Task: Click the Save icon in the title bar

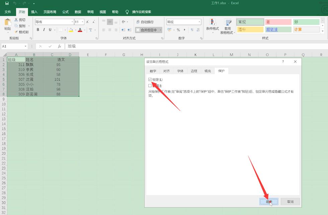Action: (7, 3)
